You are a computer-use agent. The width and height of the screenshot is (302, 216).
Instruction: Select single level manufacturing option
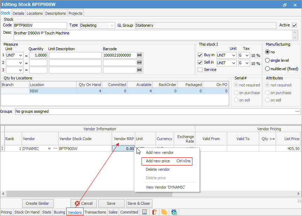(268, 60)
